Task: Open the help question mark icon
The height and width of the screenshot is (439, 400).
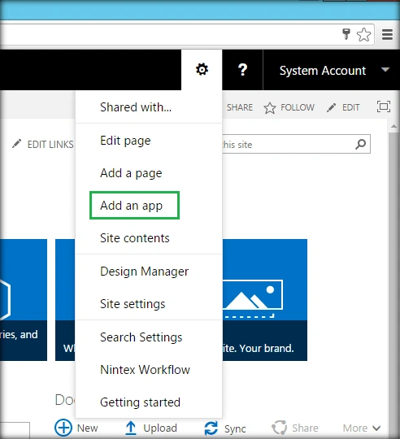Action: click(x=243, y=70)
